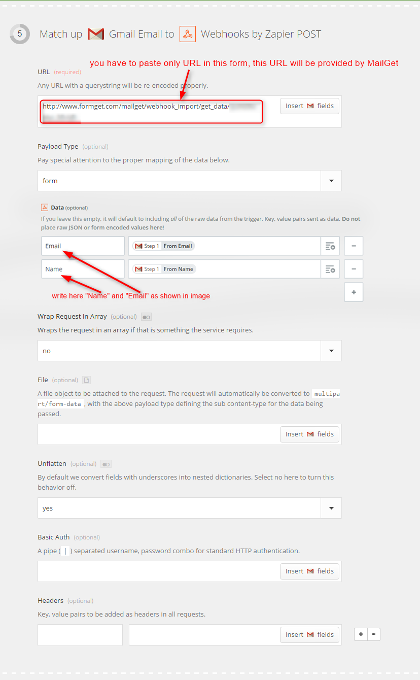Image resolution: width=420 pixels, height=680 pixels.
Task: Click the Headers (optional) label
Action: coord(65,600)
